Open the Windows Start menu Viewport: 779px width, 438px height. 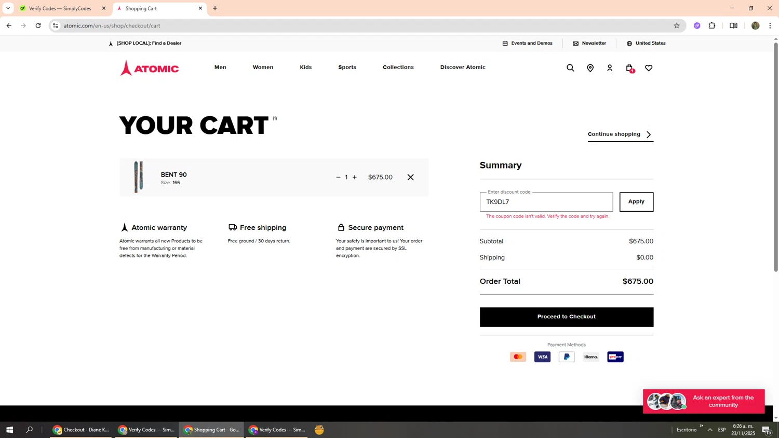9,430
